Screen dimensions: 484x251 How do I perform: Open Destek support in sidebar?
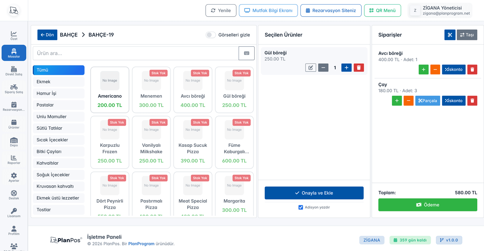(x=14, y=195)
